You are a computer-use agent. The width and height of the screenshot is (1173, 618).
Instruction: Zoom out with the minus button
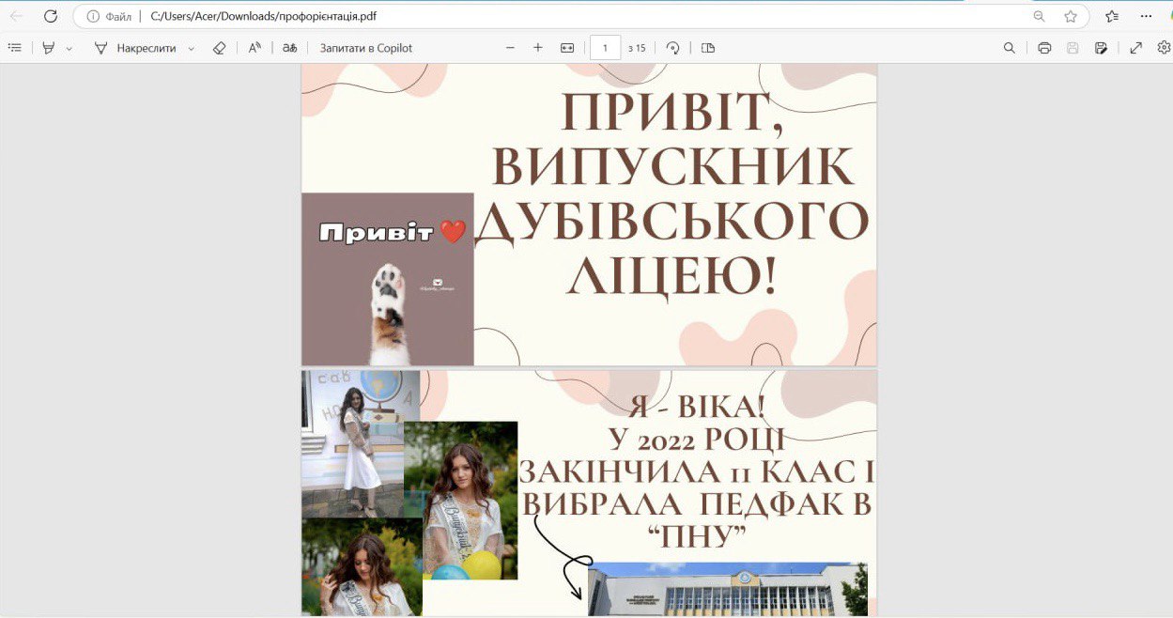[510, 48]
